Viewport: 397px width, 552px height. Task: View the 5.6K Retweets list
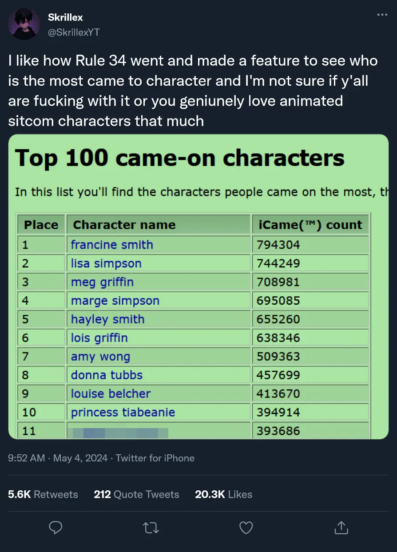pyautogui.click(x=43, y=494)
